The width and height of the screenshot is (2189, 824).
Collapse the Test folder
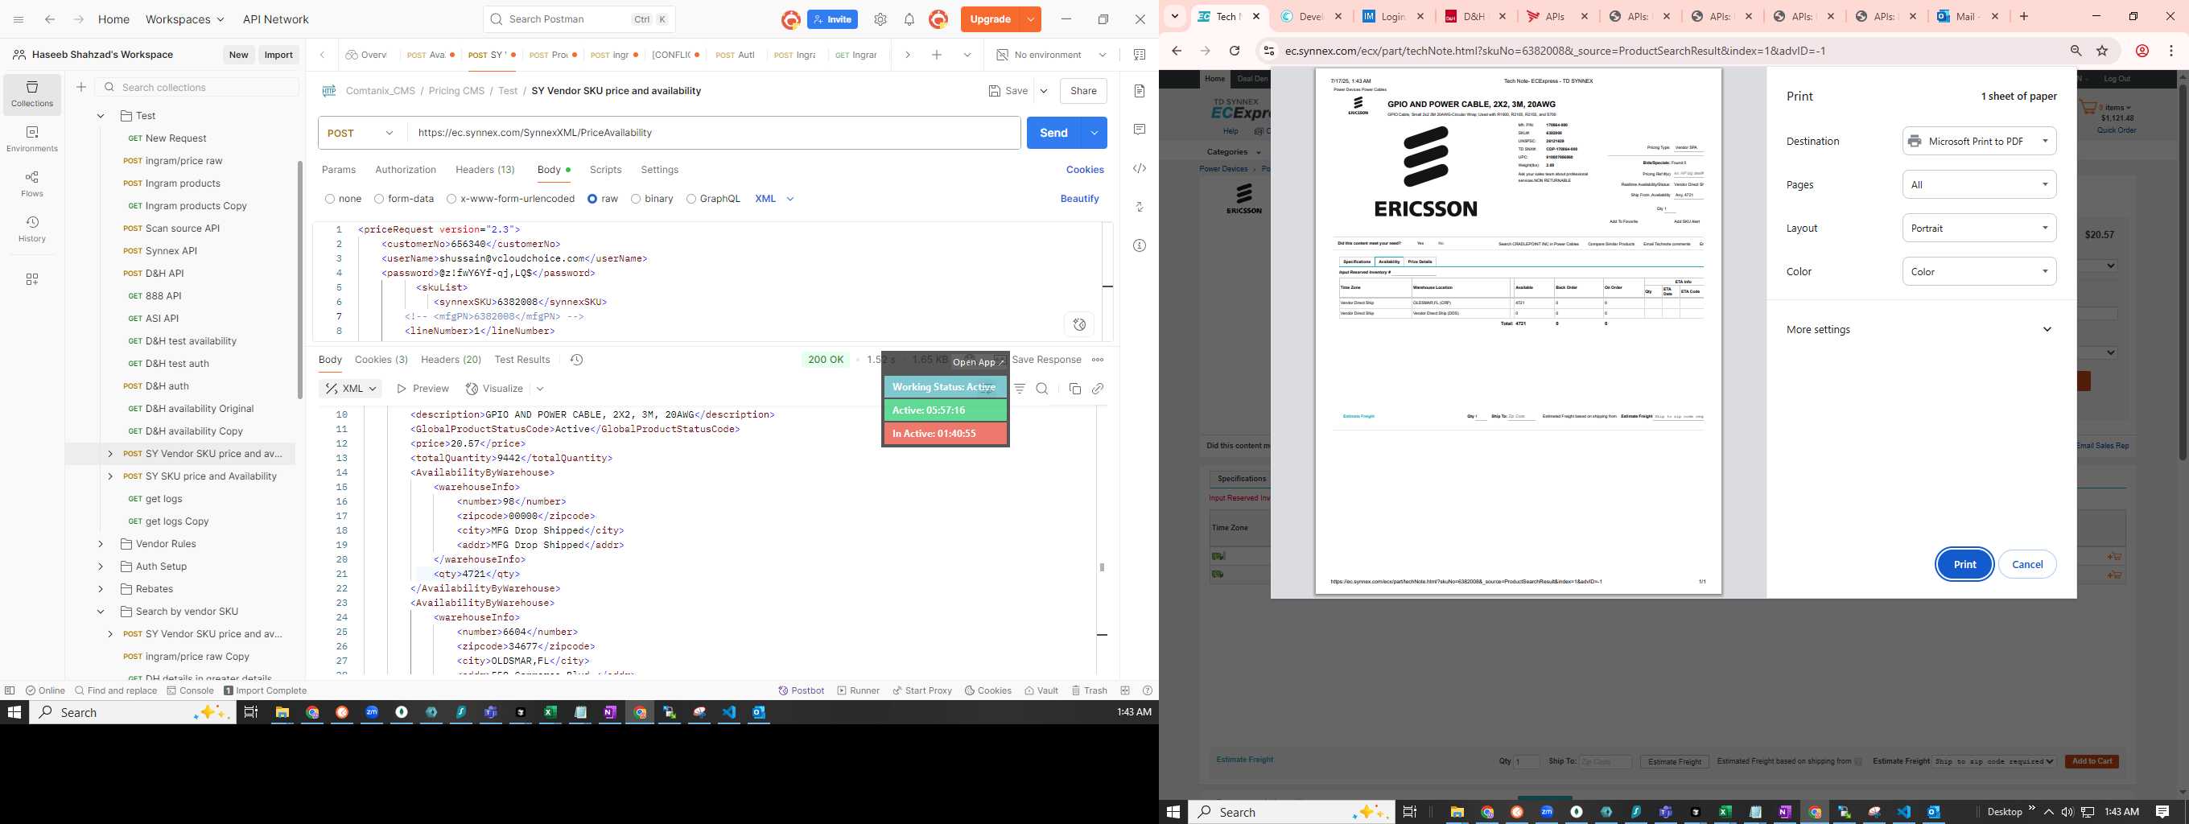(x=101, y=116)
